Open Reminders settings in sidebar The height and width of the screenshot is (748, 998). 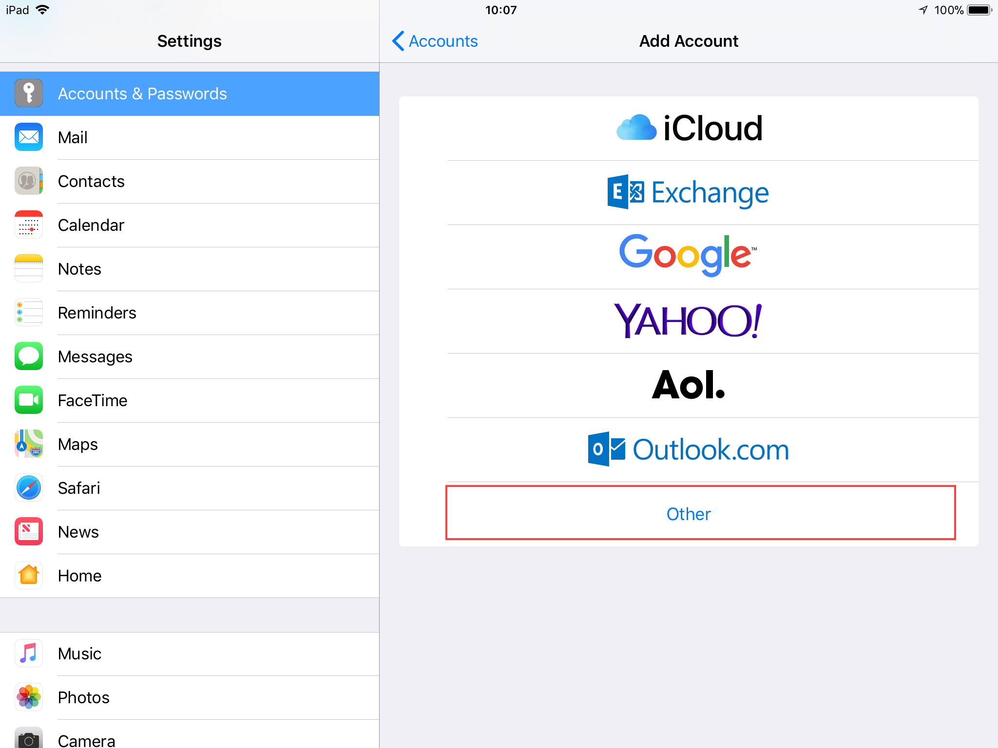[x=97, y=313]
